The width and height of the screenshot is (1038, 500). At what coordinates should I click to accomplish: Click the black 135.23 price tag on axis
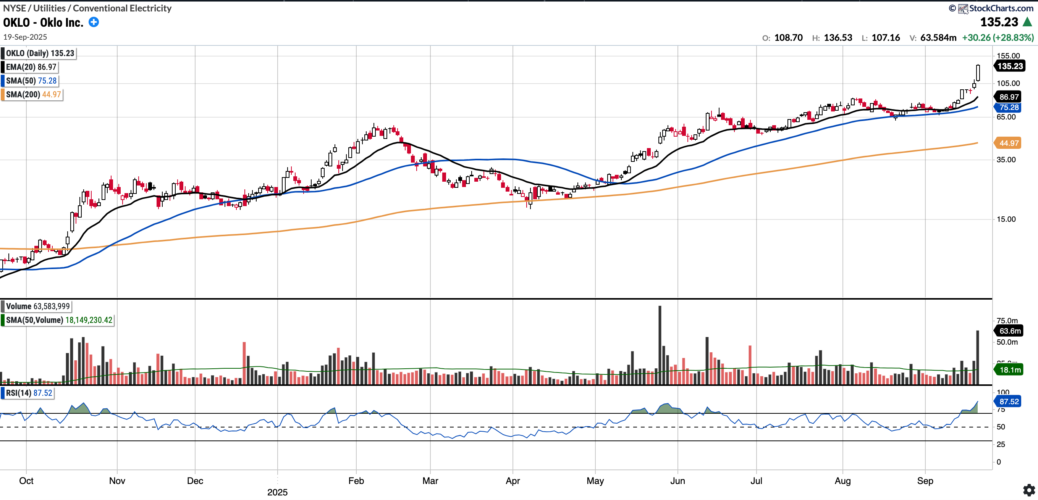(1010, 66)
